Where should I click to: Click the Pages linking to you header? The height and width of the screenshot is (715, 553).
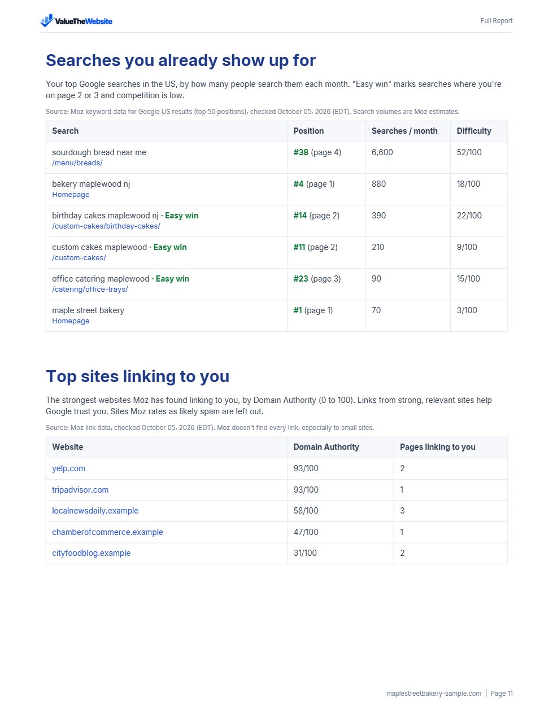click(438, 447)
